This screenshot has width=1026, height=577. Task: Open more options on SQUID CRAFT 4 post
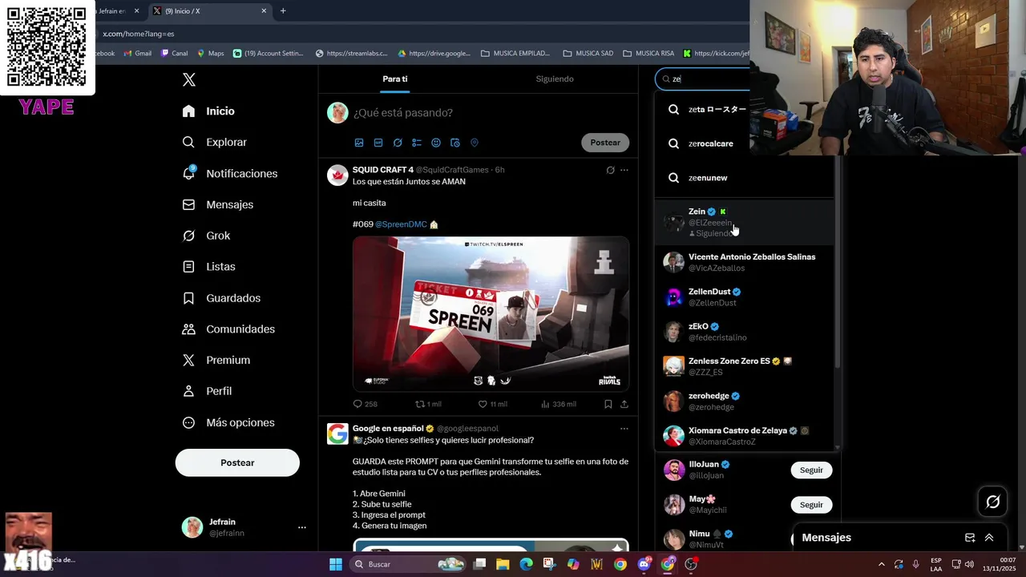(x=624, y=170)
